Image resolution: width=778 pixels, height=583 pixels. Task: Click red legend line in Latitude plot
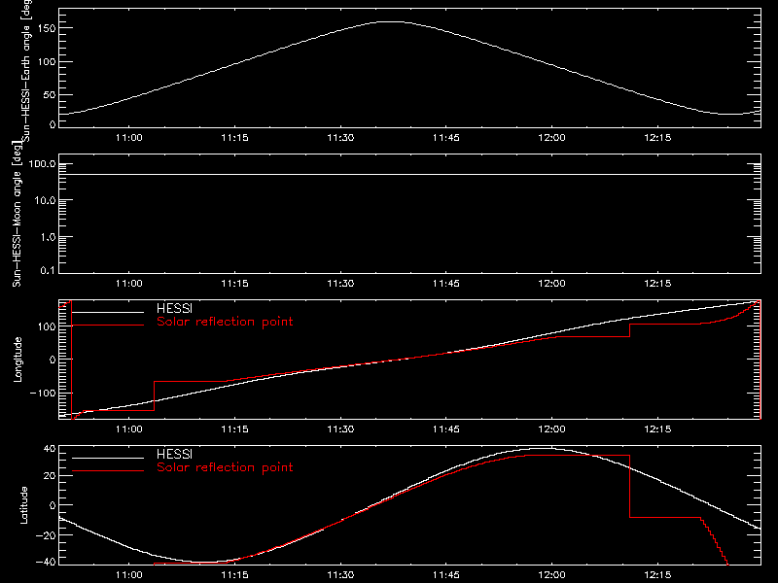(x=108, y=471)
